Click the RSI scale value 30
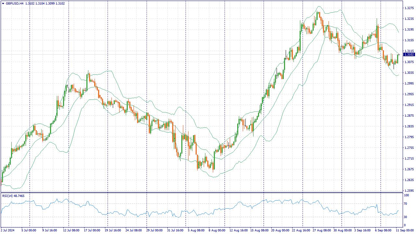Viewport: 416px width, 234px height. coord(405,217)
